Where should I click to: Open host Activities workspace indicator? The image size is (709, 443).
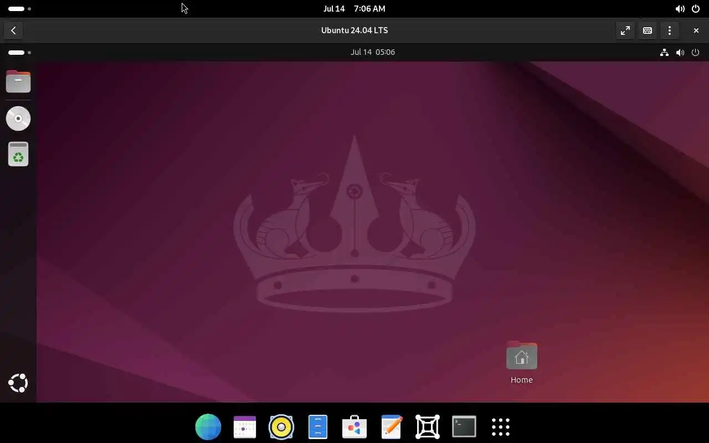coord(19,8)
